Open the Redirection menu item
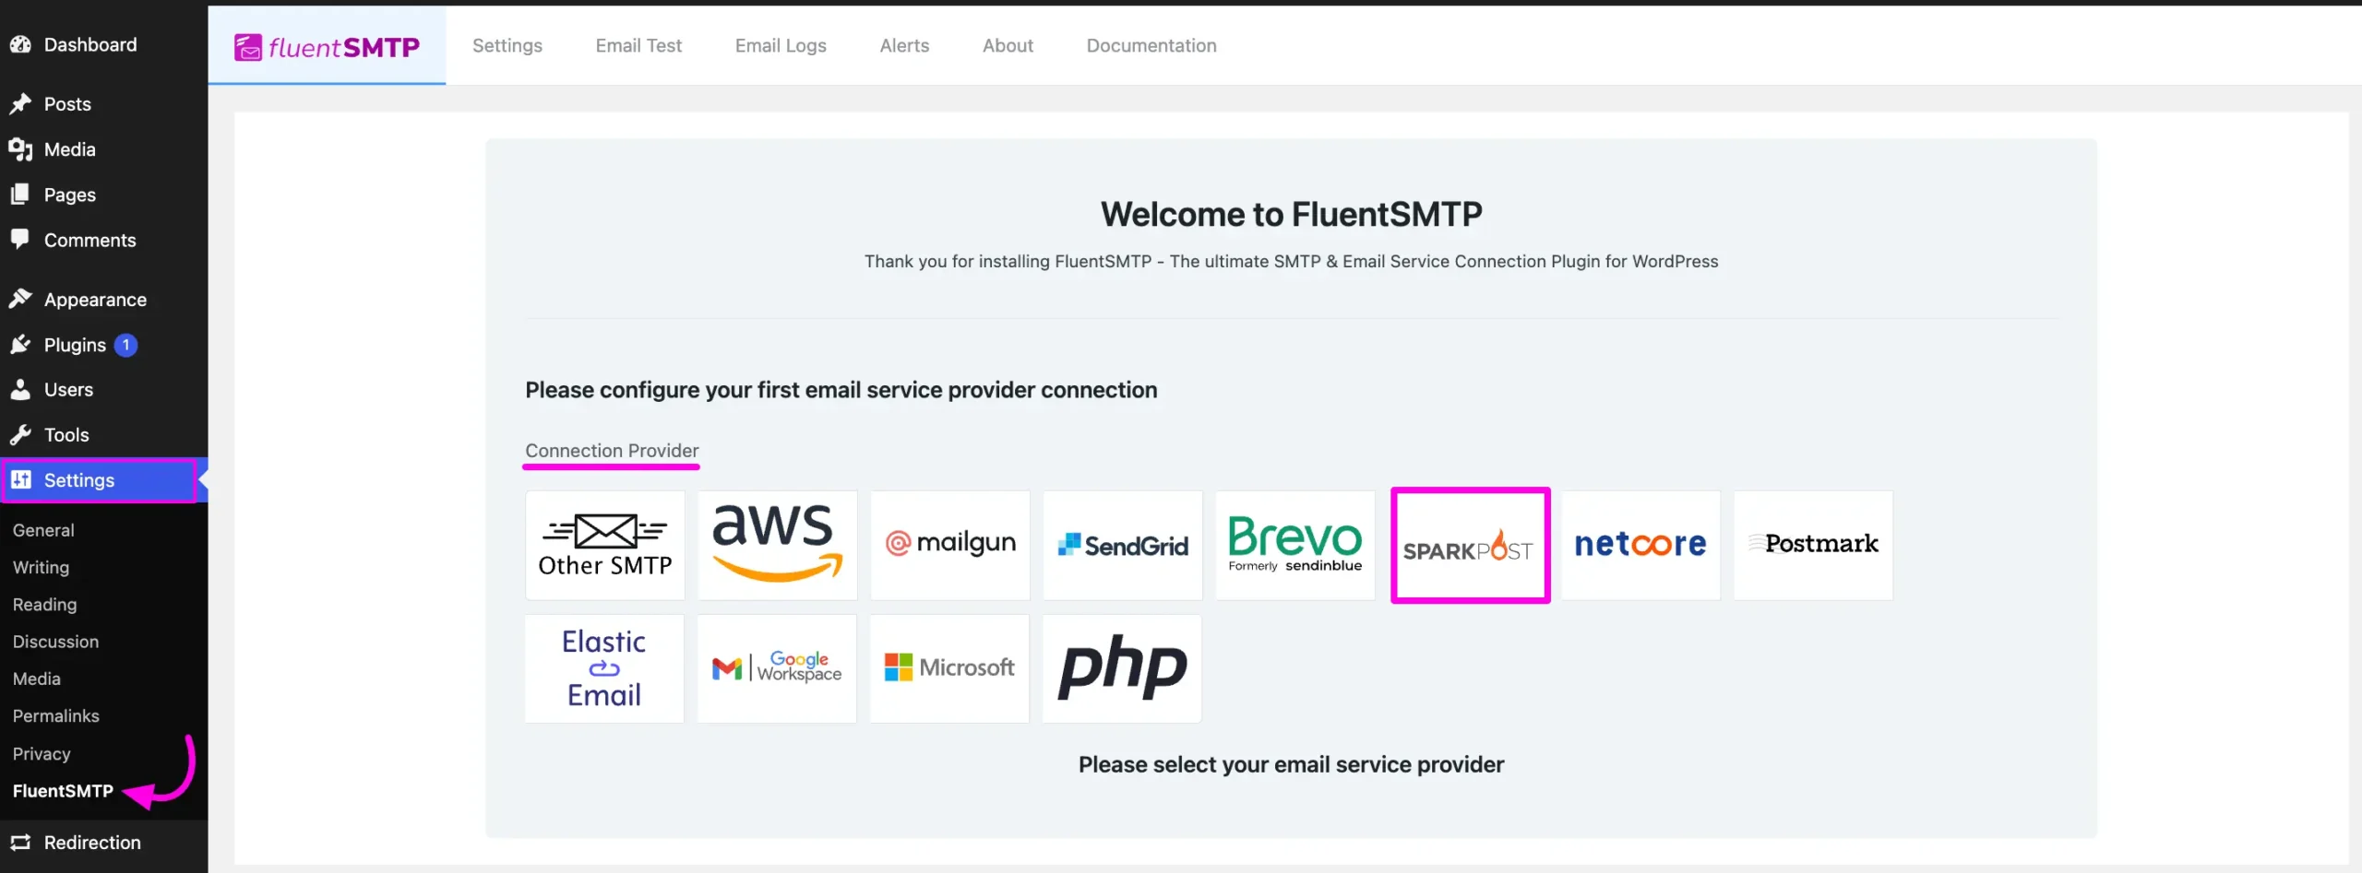Screen dimensions: 2362x873 click(x=103, y=842)
